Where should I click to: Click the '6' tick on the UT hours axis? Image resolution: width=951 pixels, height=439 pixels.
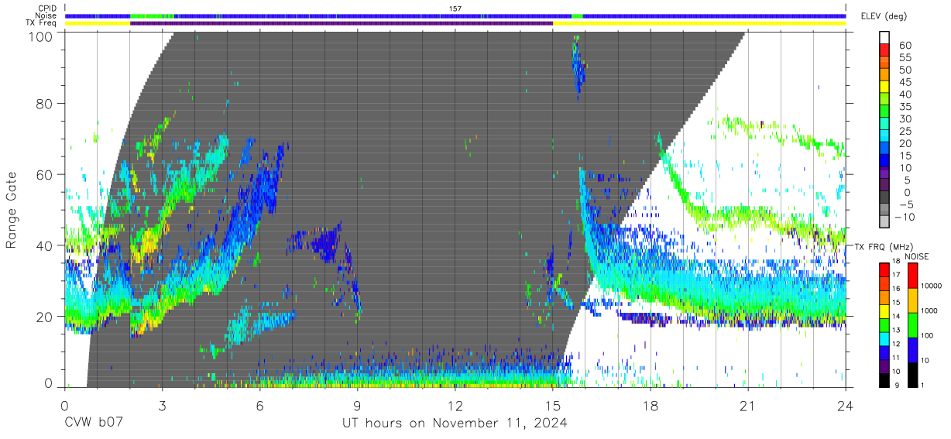coord(259,405)
